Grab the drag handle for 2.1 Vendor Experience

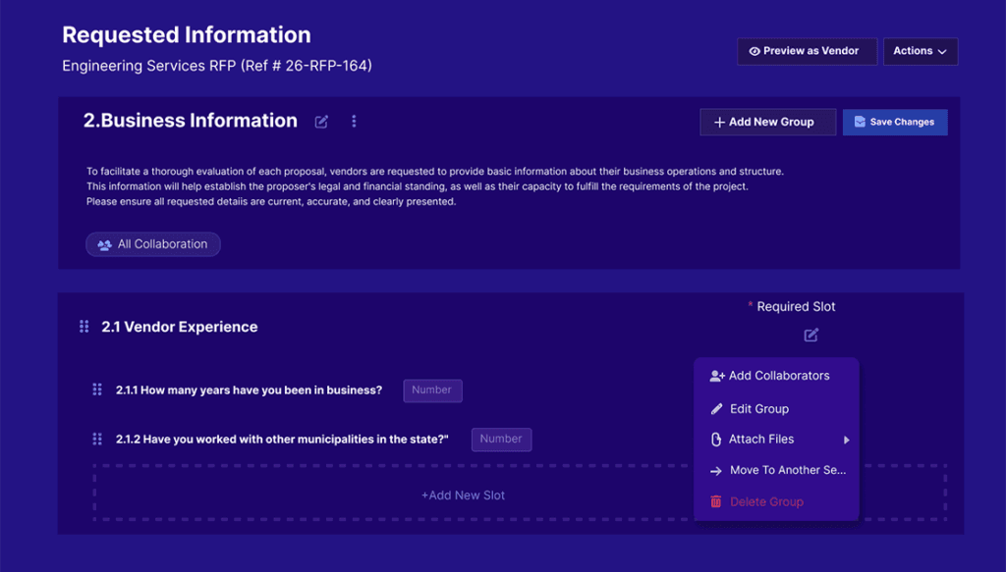click(84, 327)
